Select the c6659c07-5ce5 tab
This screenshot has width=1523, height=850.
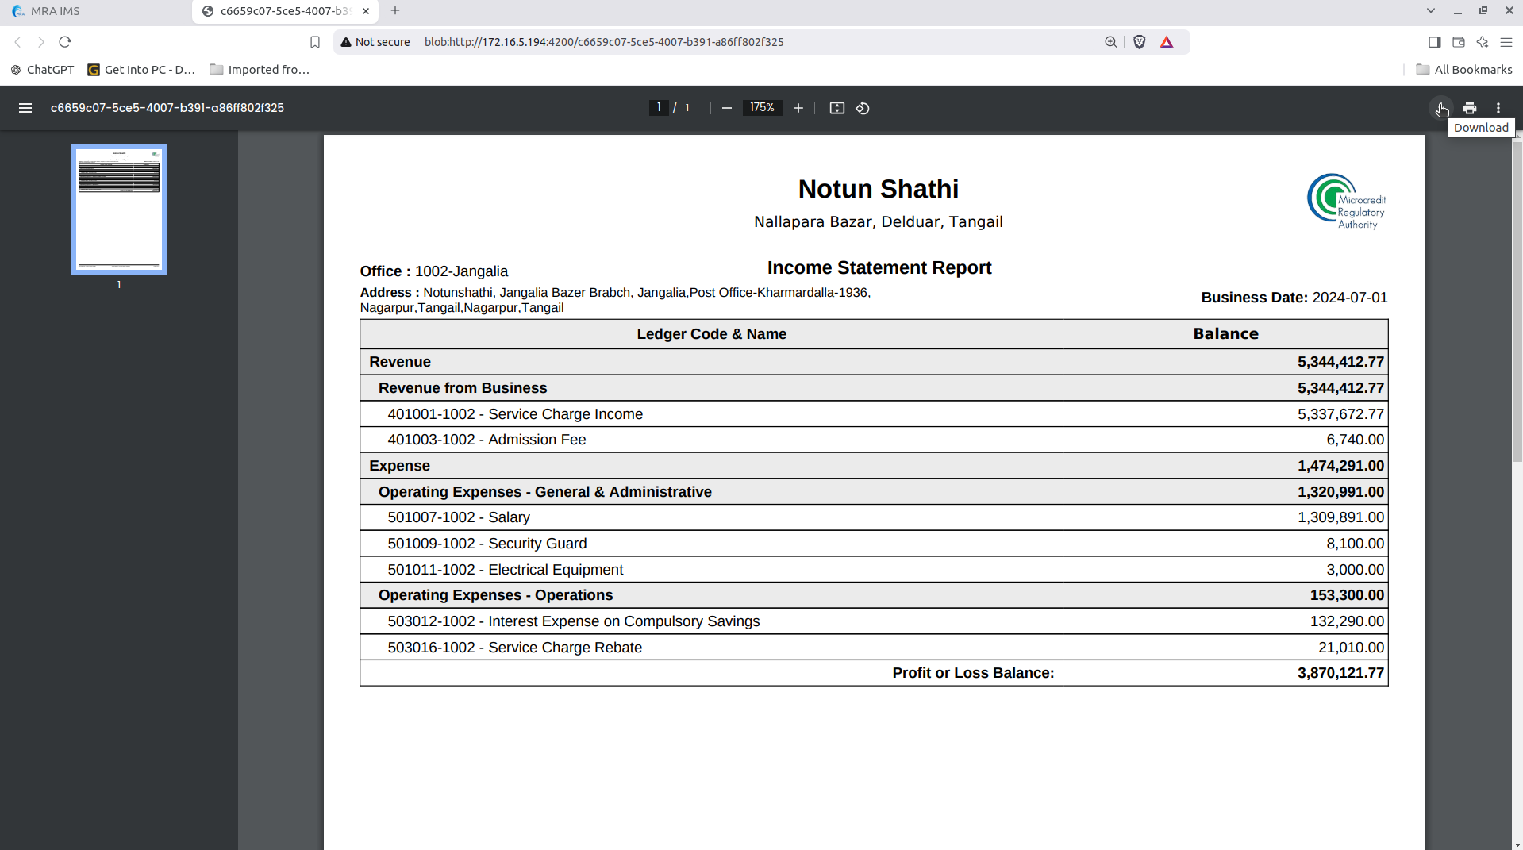tap(284, 11)
